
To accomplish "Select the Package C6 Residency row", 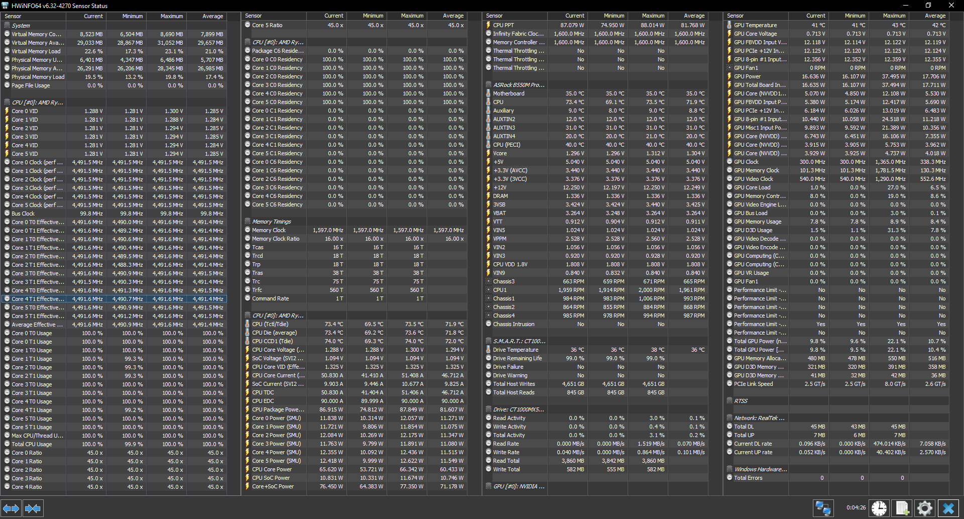I will (355, 51).
